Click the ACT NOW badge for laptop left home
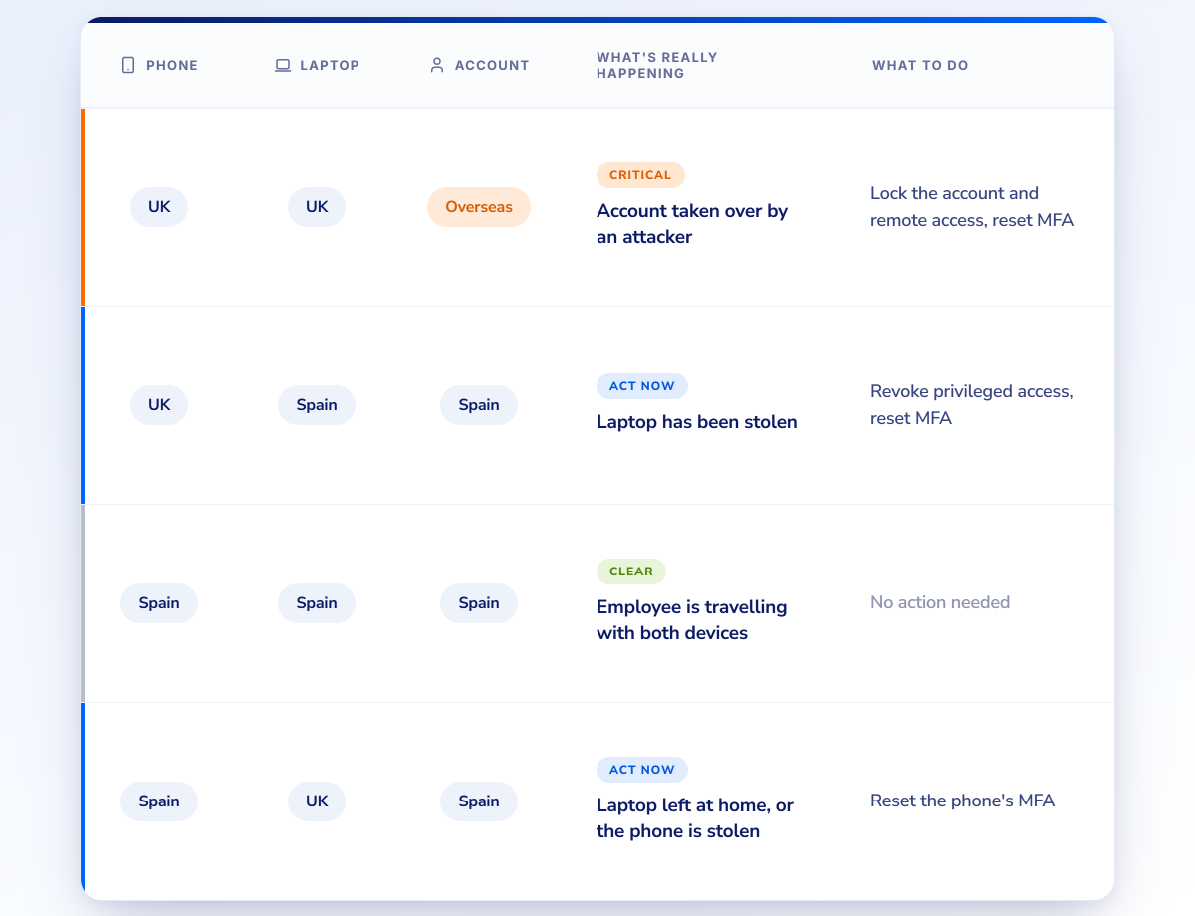 click(x=642, y=770)
